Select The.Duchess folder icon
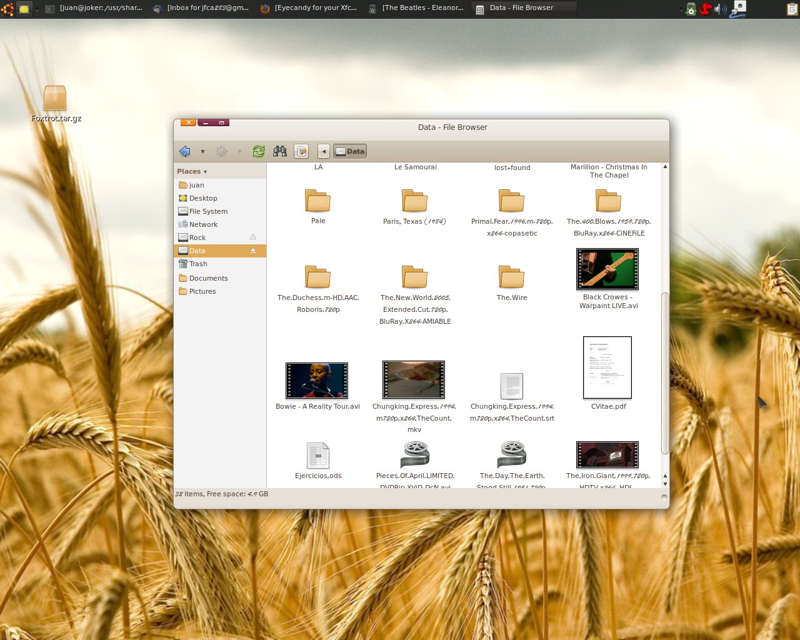 (x=318, y=277)
